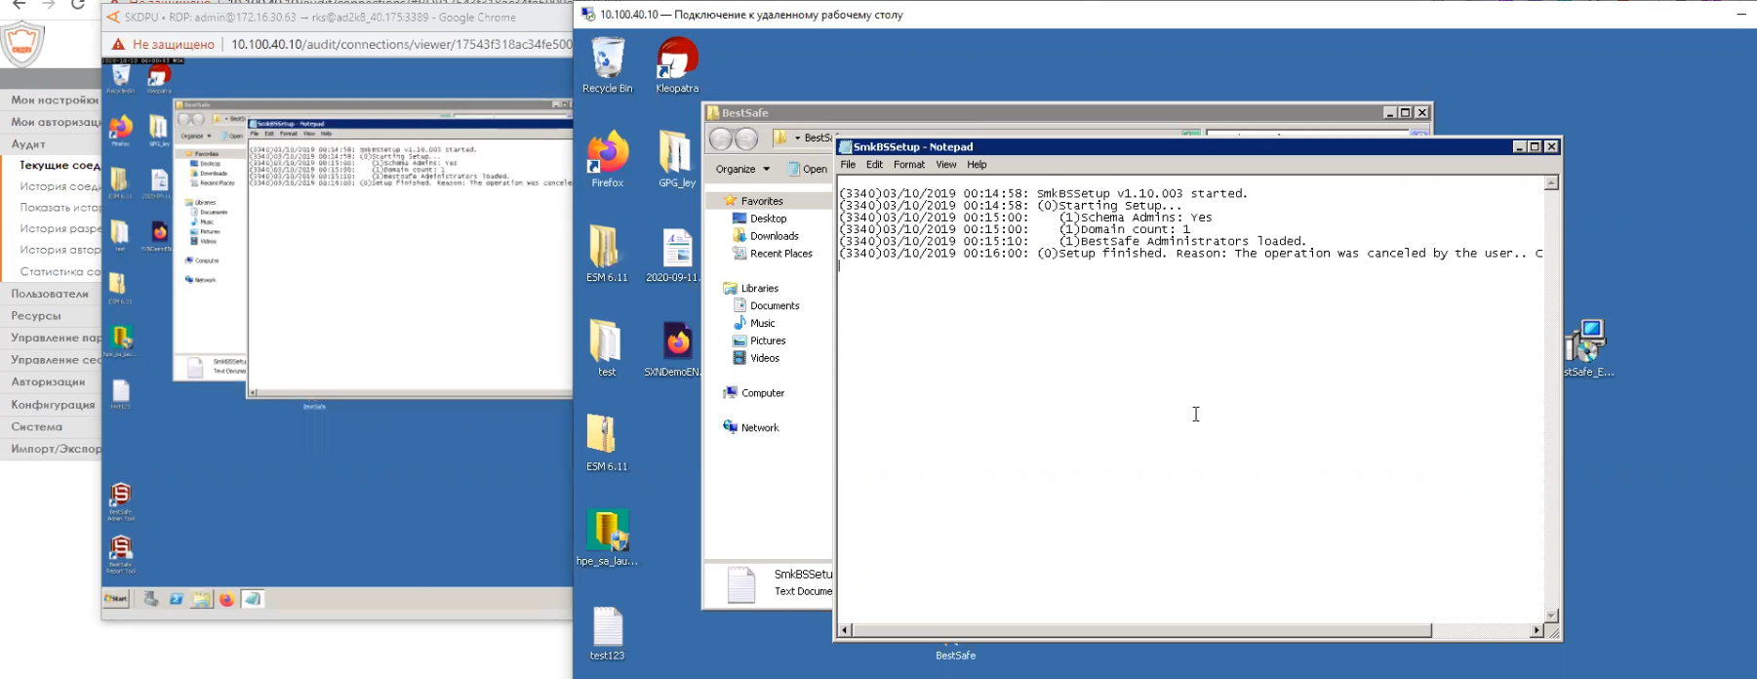Expand the BestSafe address bar dropdown arrow
The width and height of the screenshot is (1757, 679).
pos(797,139)
